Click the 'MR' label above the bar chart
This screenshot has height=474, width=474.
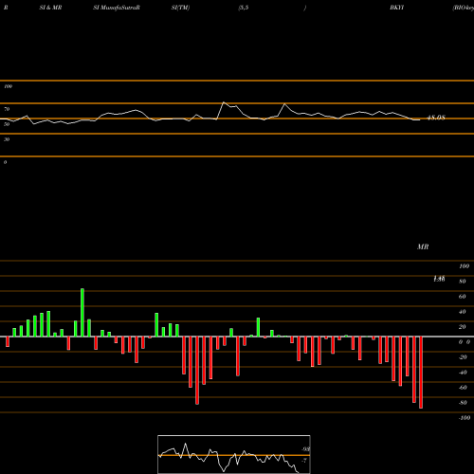click(423, 246)
